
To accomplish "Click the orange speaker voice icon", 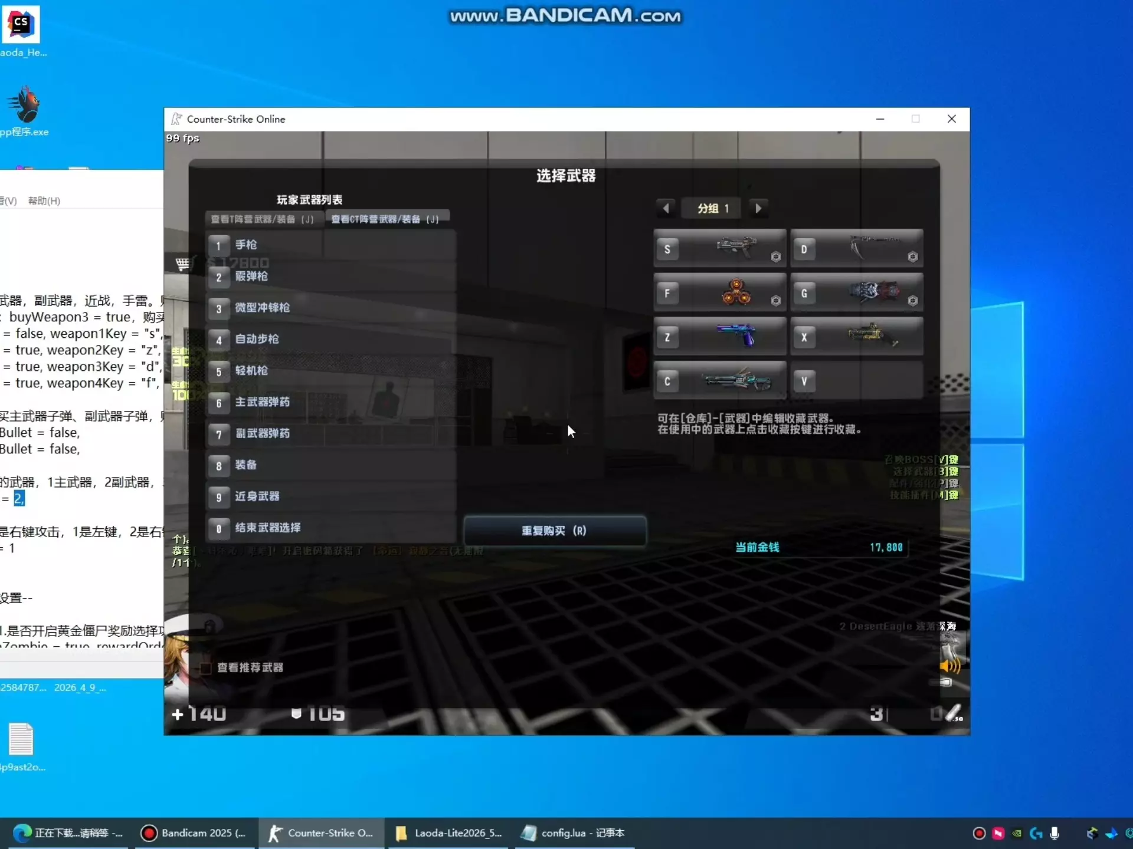I will coord(950,666).
